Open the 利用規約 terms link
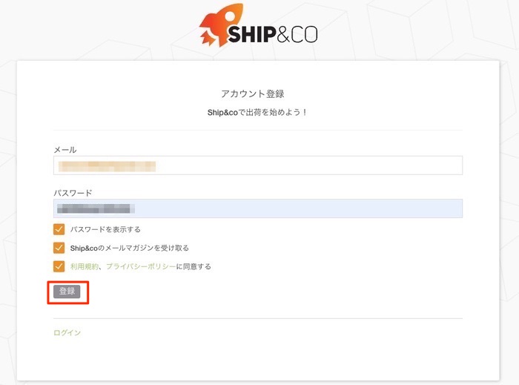The height and width of the screenshot is (385, 519). pos(84,266)
